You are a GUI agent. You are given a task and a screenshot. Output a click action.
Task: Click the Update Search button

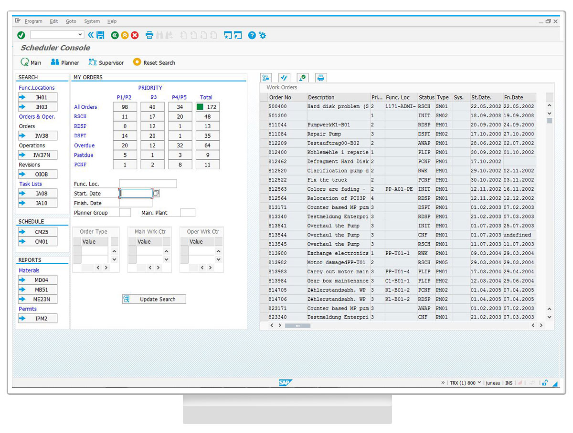click(154, 299)
